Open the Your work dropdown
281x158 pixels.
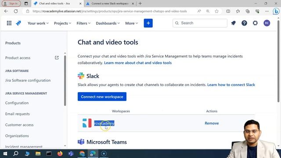coord(38,23)
